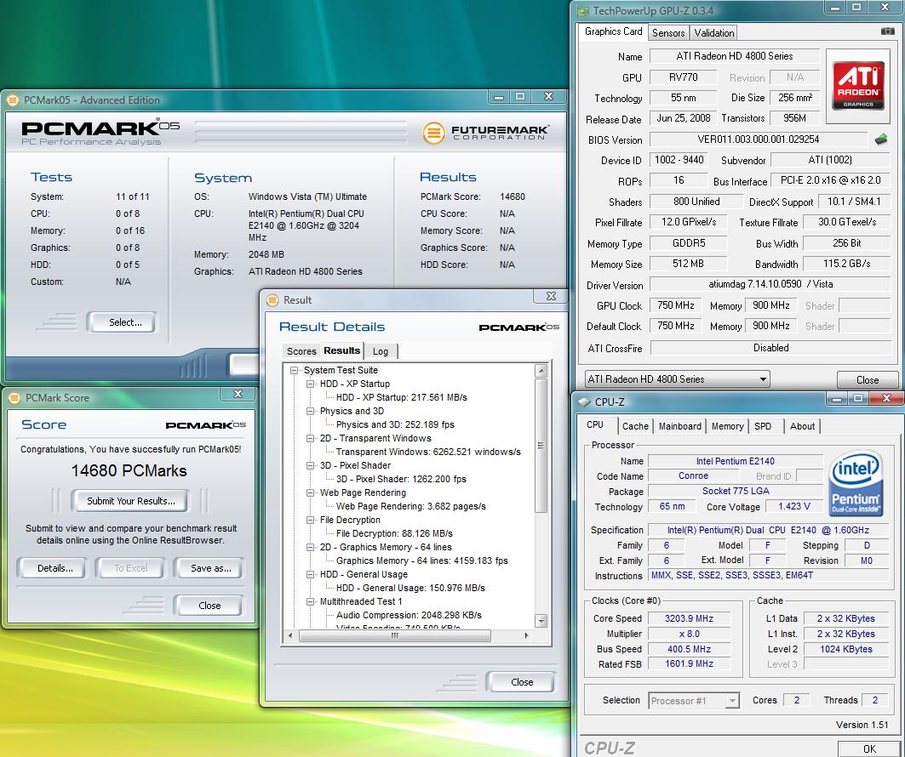This screenshot has width=905, height=757.
Task: Collapse the 2D - Transparent Windows node
Action: pos(311,438)
